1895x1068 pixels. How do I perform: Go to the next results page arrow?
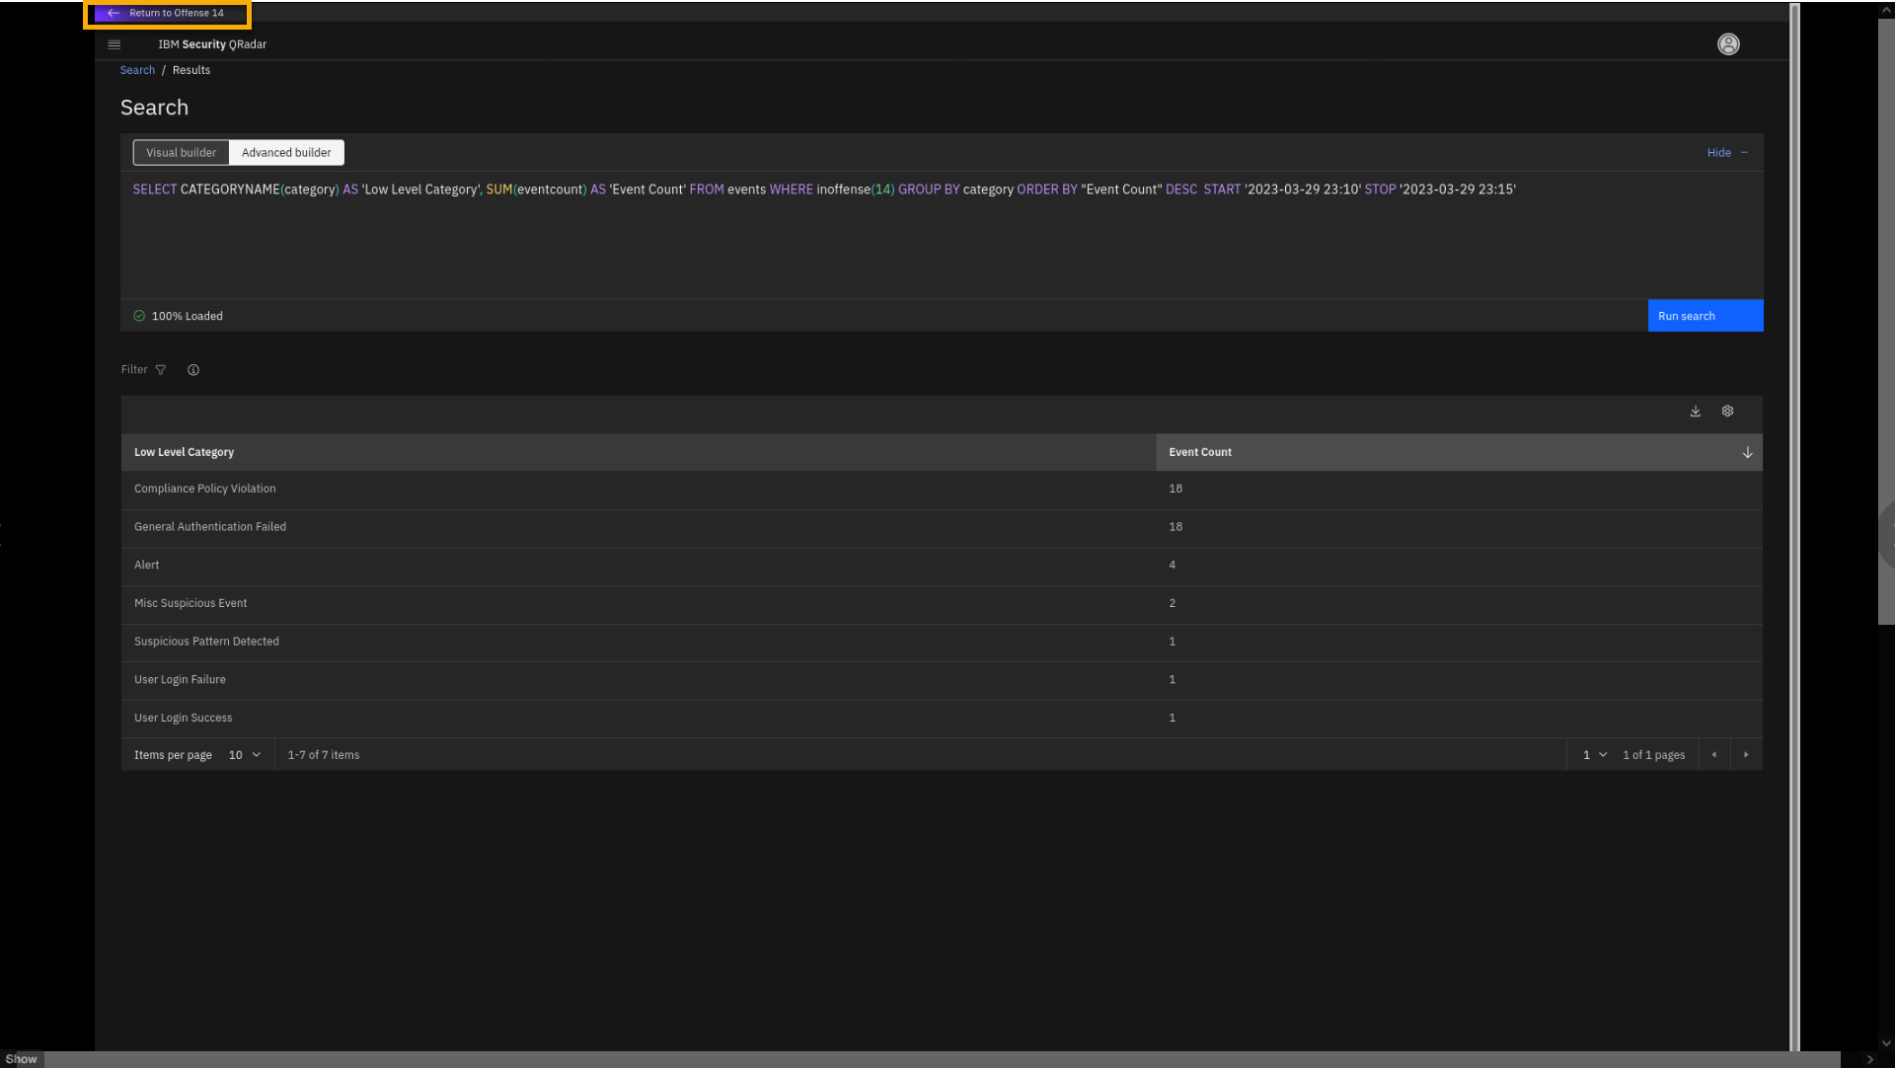coord(1746,755)
